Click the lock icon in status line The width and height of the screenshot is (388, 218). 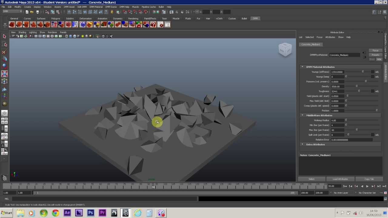click(x=112, y=12)
